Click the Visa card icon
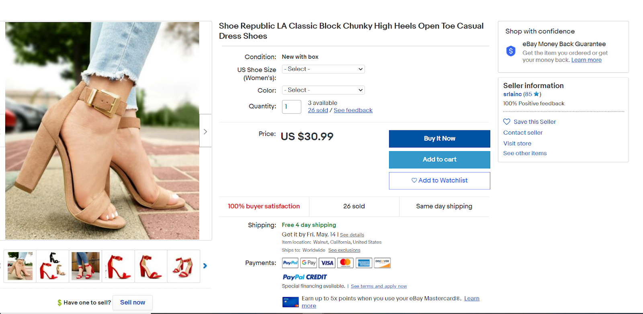 pos(327,263)
